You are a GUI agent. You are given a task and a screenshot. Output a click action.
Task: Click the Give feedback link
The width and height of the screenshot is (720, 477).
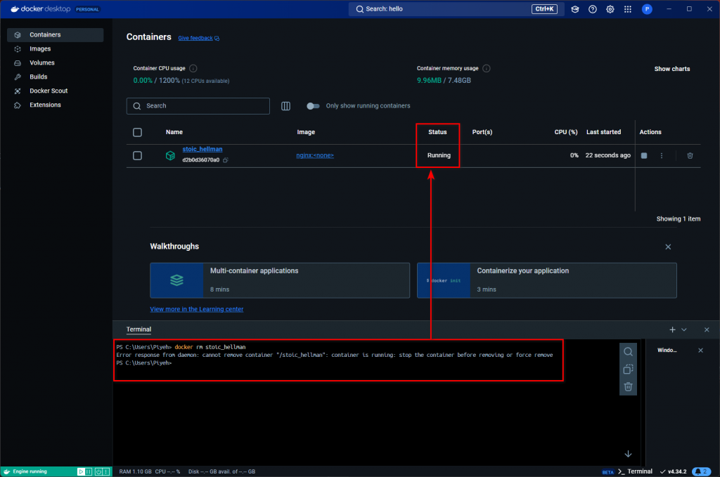(198, 38)
